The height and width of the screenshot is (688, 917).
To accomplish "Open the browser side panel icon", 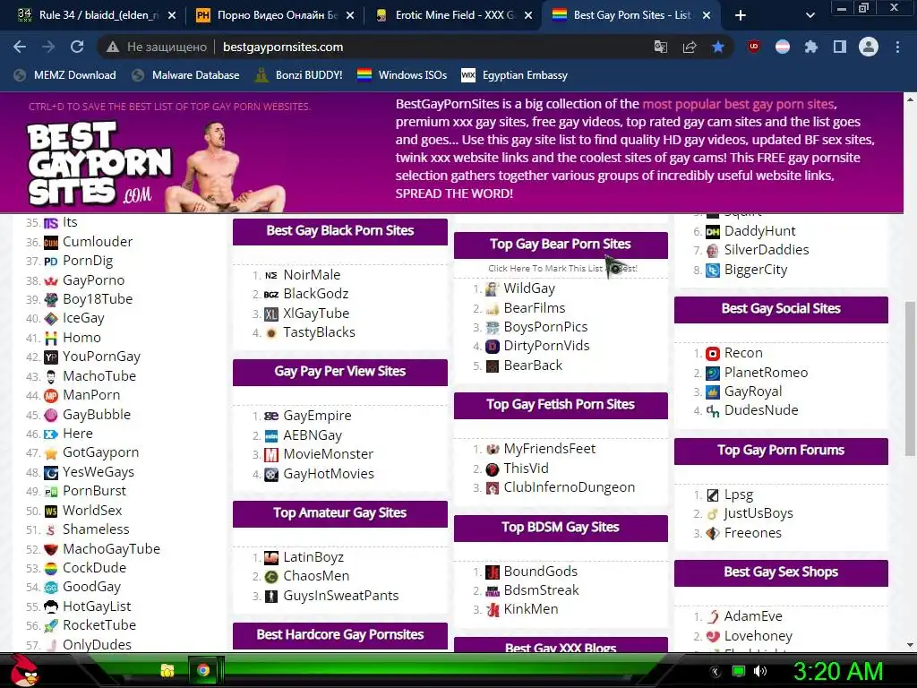I will pyautogui.click(x=840, y=47).
